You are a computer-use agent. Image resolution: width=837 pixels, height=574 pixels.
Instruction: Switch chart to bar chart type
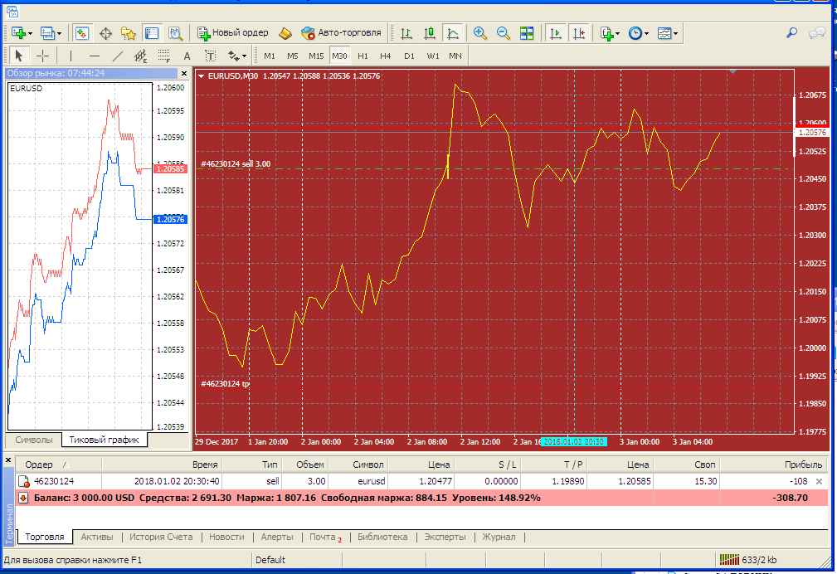point(406,33)
